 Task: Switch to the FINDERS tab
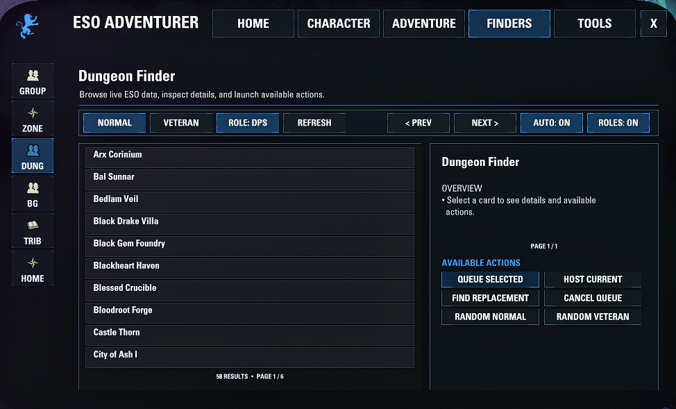point(509,24)
